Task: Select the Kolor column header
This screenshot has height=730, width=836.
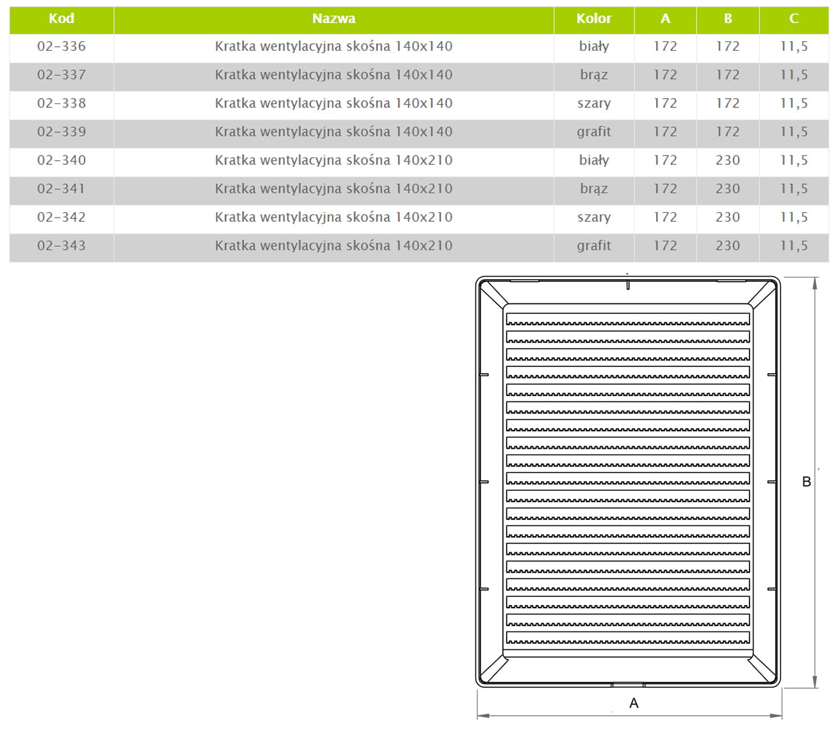Action: click(594, 19)
